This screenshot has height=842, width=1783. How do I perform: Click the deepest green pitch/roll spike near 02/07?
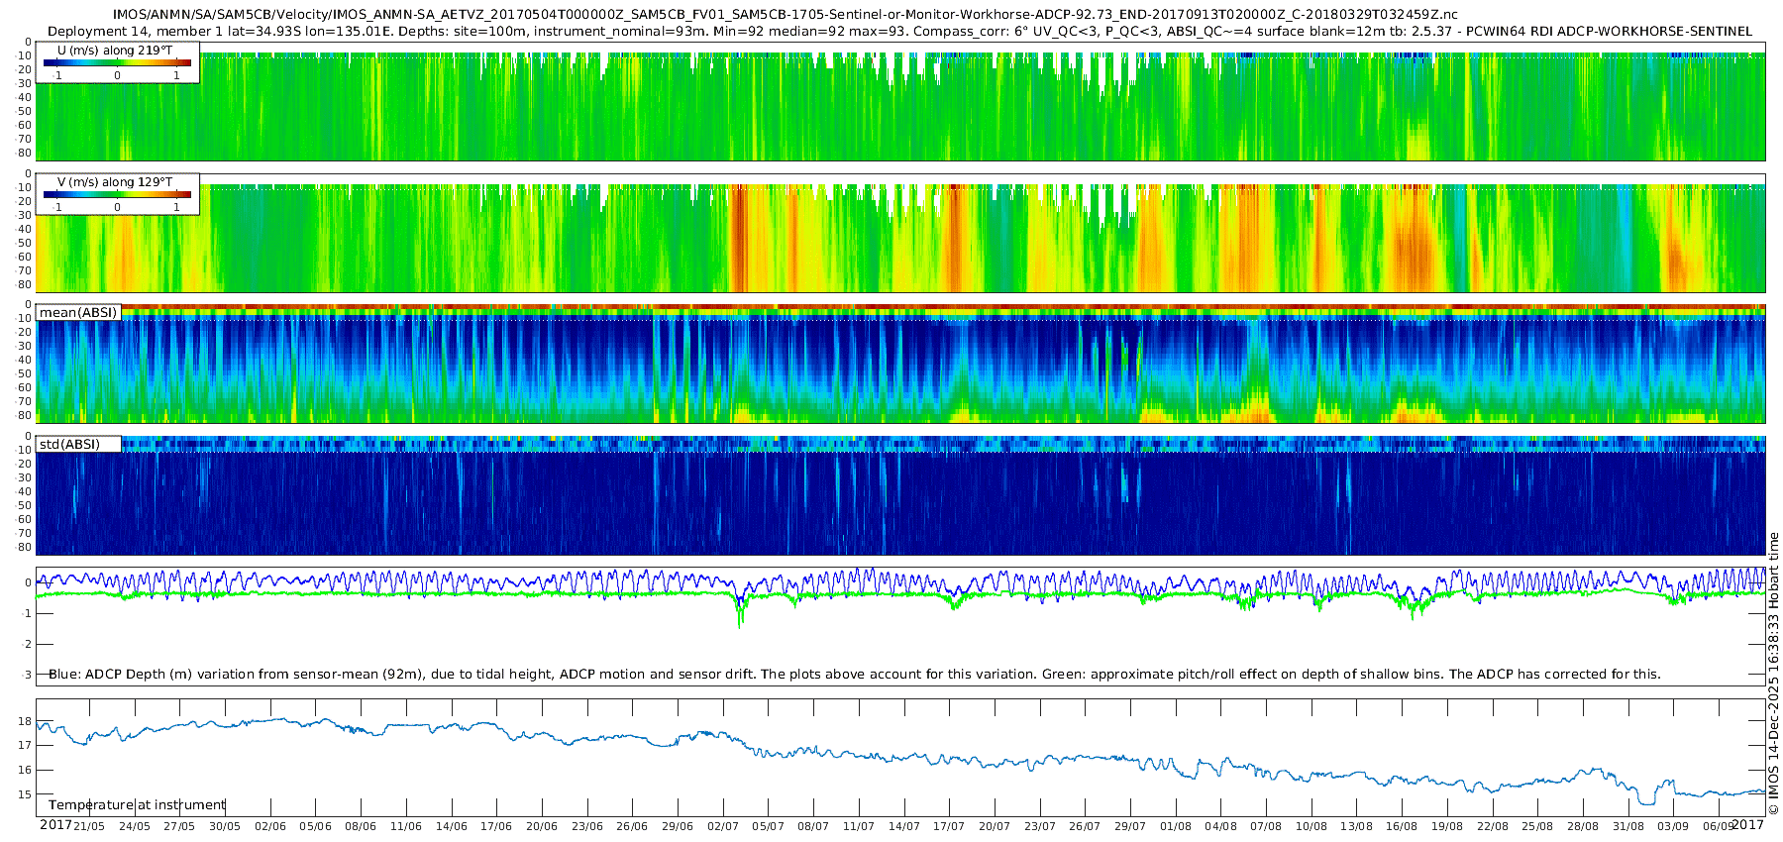click(740, 624)
